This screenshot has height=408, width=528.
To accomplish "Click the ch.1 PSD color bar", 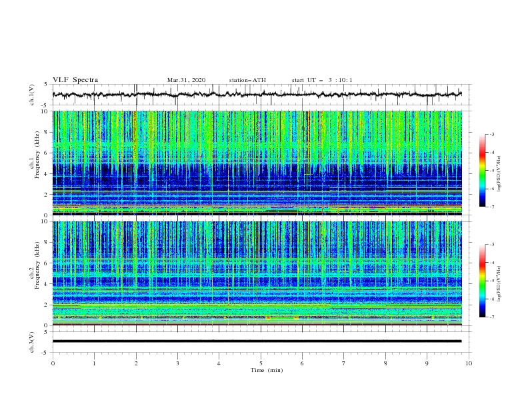I will pyautogui.click(x=482, y=171).
